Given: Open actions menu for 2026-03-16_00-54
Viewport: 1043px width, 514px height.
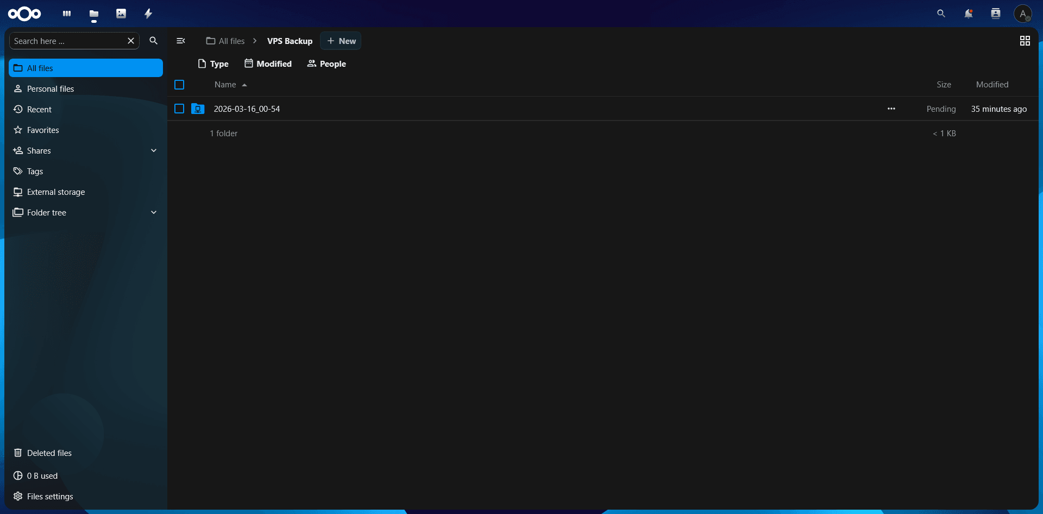Looking at the screenshot, I should pyautogui.click(x=891, y=109).
